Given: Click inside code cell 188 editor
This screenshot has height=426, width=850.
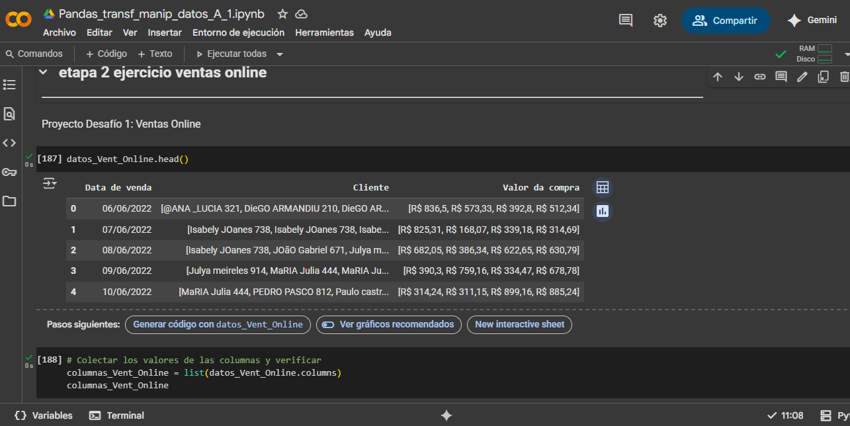Looking at the screenshot, I should [443, 373].
